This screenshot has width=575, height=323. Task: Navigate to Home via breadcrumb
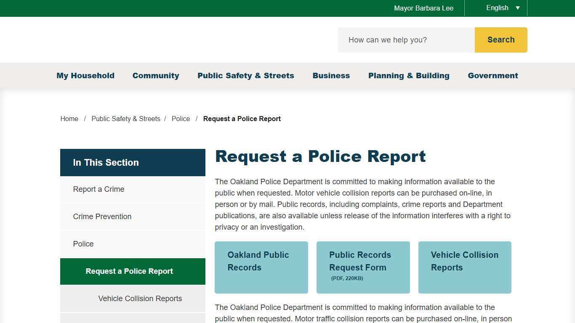click(69, 119)
